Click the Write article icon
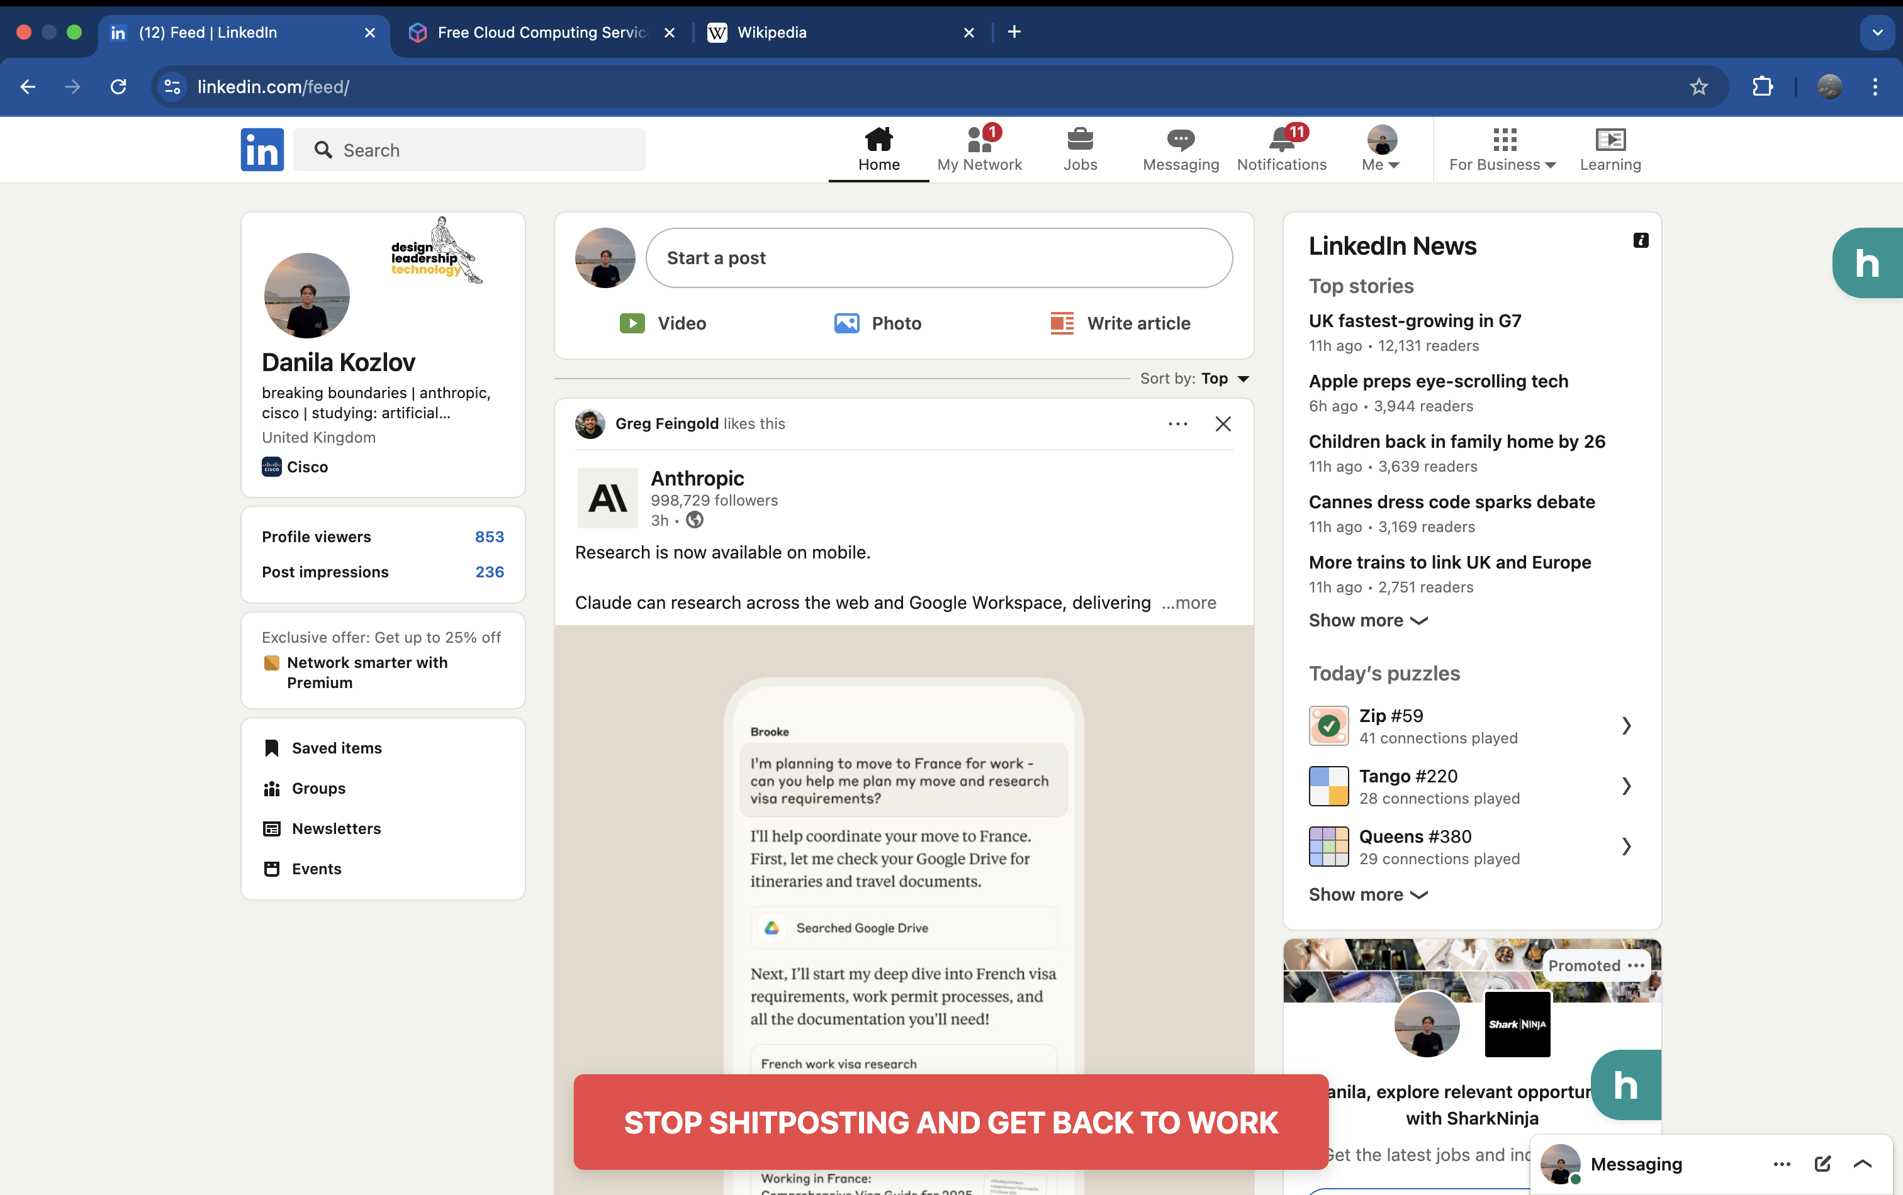Screen dimensions: 1903x1195 tap(1062, 323)
